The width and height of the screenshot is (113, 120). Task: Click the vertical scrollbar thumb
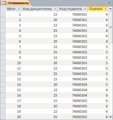coord(110,27)
